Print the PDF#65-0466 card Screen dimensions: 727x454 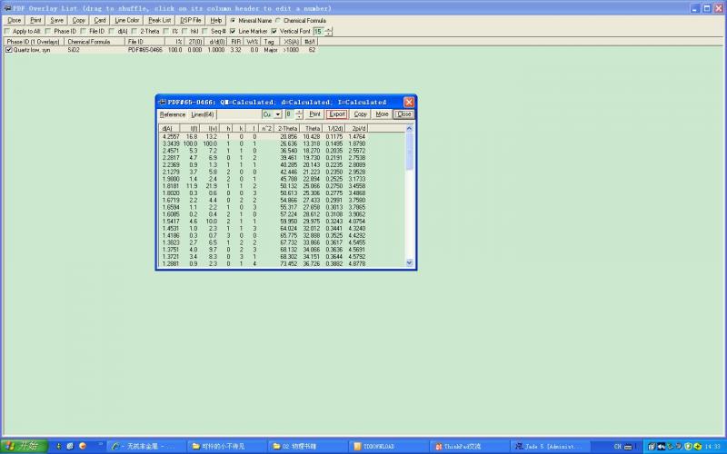[x=314, y=114]
